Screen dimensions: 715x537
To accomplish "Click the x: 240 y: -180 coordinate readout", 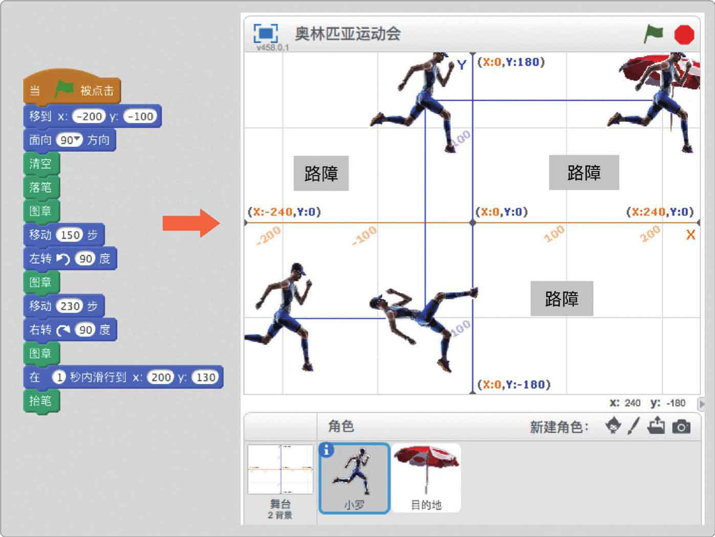I will tap(647, 403).
